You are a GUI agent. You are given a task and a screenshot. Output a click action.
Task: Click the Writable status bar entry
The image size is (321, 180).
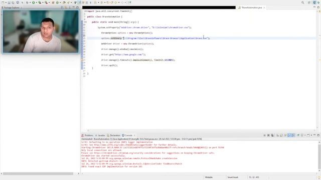(209, 177)
